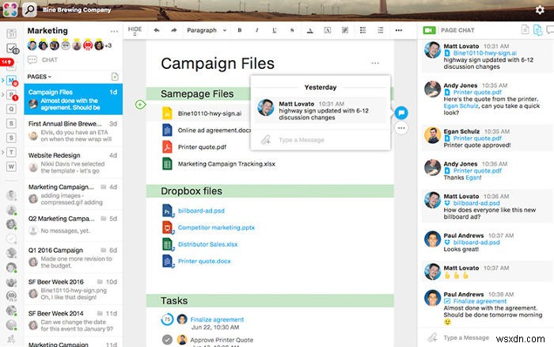The image size is (554, 347).
Task: Start video call in Page Chat
Action: coord(429,30)
